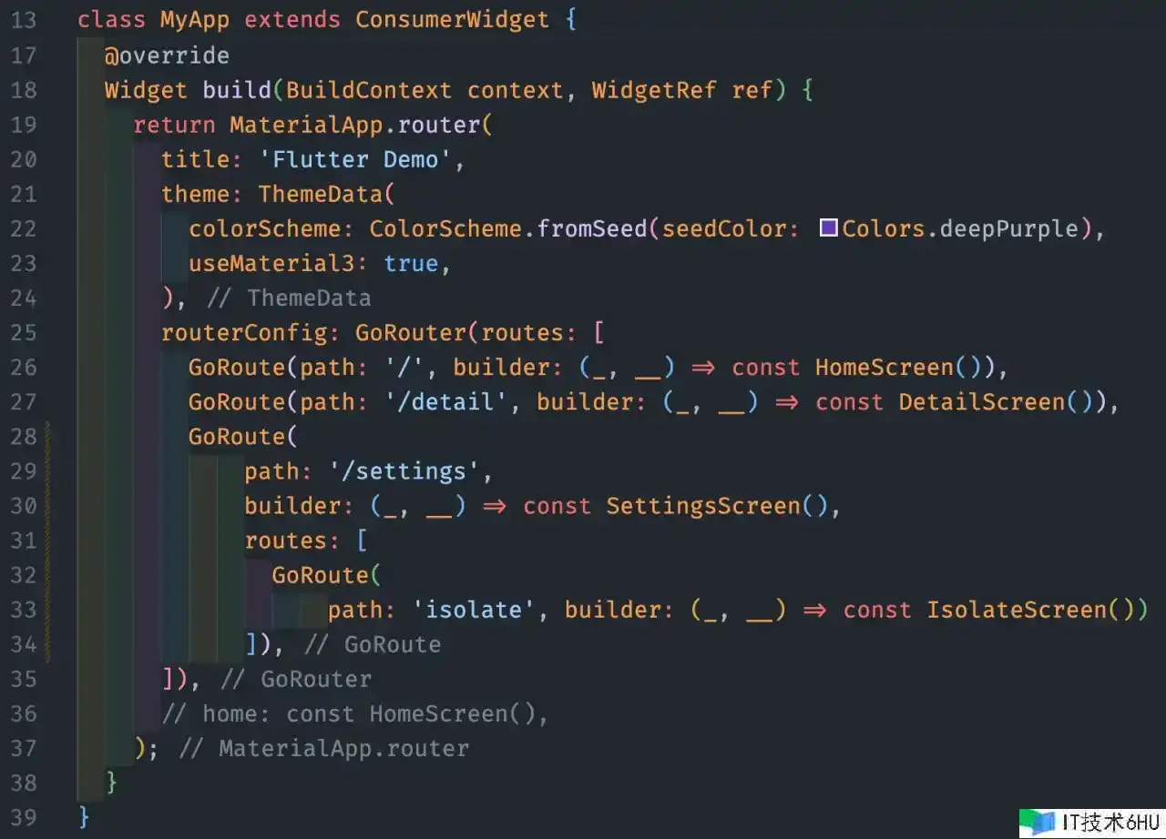Screen dimensions: 1166x839
Task: Click the ConsumerWidget identifier
Action: point(453,20)
